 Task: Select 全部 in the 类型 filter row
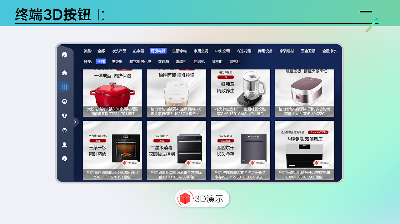[101, 51]
